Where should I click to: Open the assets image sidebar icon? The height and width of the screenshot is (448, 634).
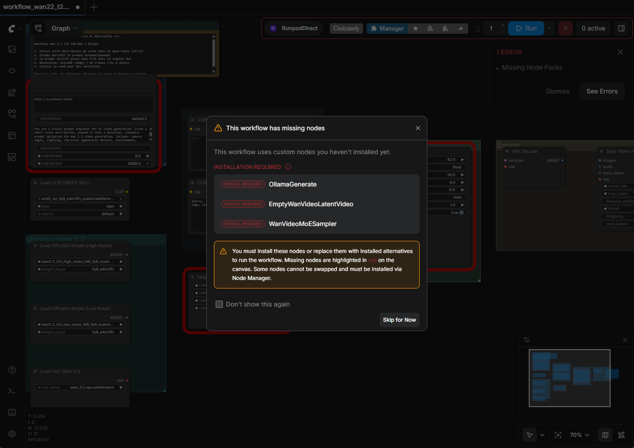tap(12, 49)
